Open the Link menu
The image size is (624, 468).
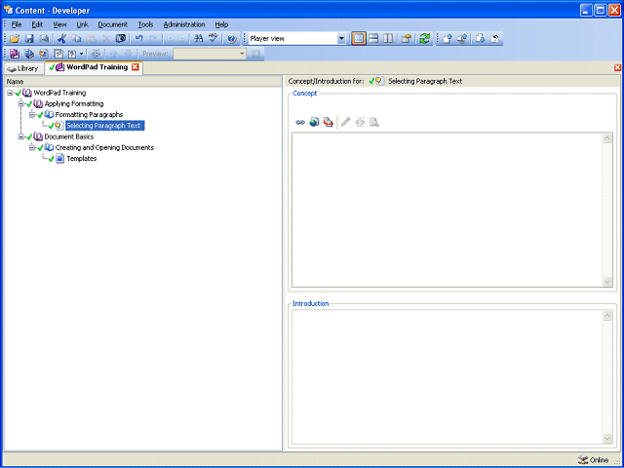tap(82, 24)
